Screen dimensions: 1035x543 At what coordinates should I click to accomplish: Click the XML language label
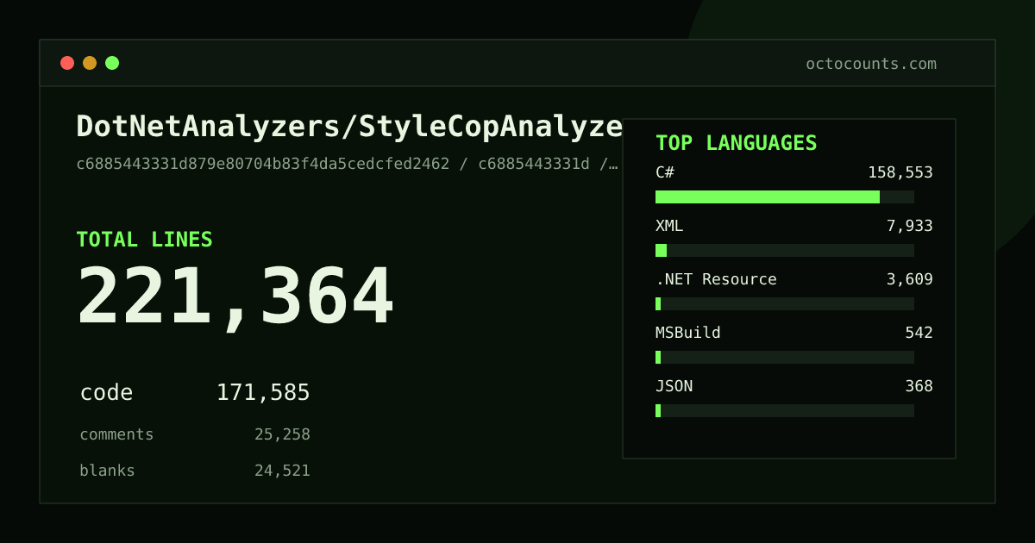click(x=669, y=226)
